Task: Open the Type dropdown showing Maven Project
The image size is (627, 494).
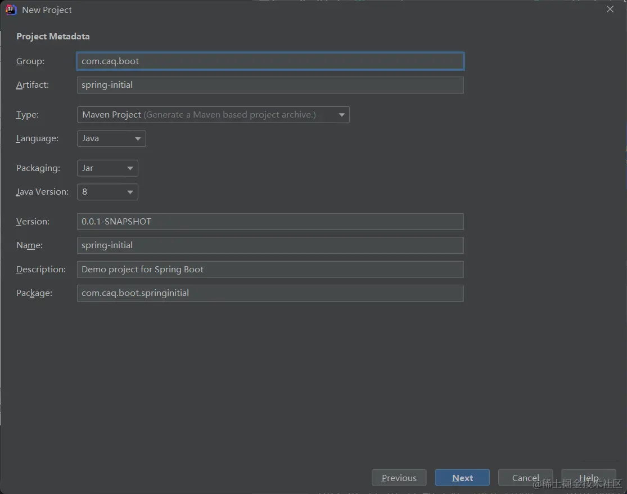Action: point(213,115)
